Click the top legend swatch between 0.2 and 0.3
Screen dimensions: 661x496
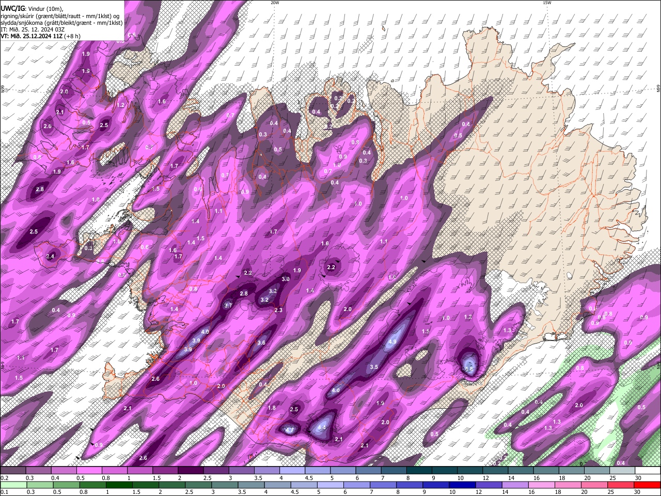click(x=13, y=471)
